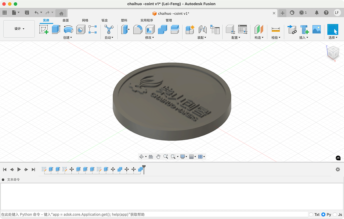Switch to the 网格 tab
The height and width of the screenshot is (219, 344).
click(85, 20)
